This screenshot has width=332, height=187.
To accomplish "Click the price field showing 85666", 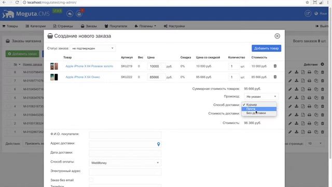I will click(156, 77).
